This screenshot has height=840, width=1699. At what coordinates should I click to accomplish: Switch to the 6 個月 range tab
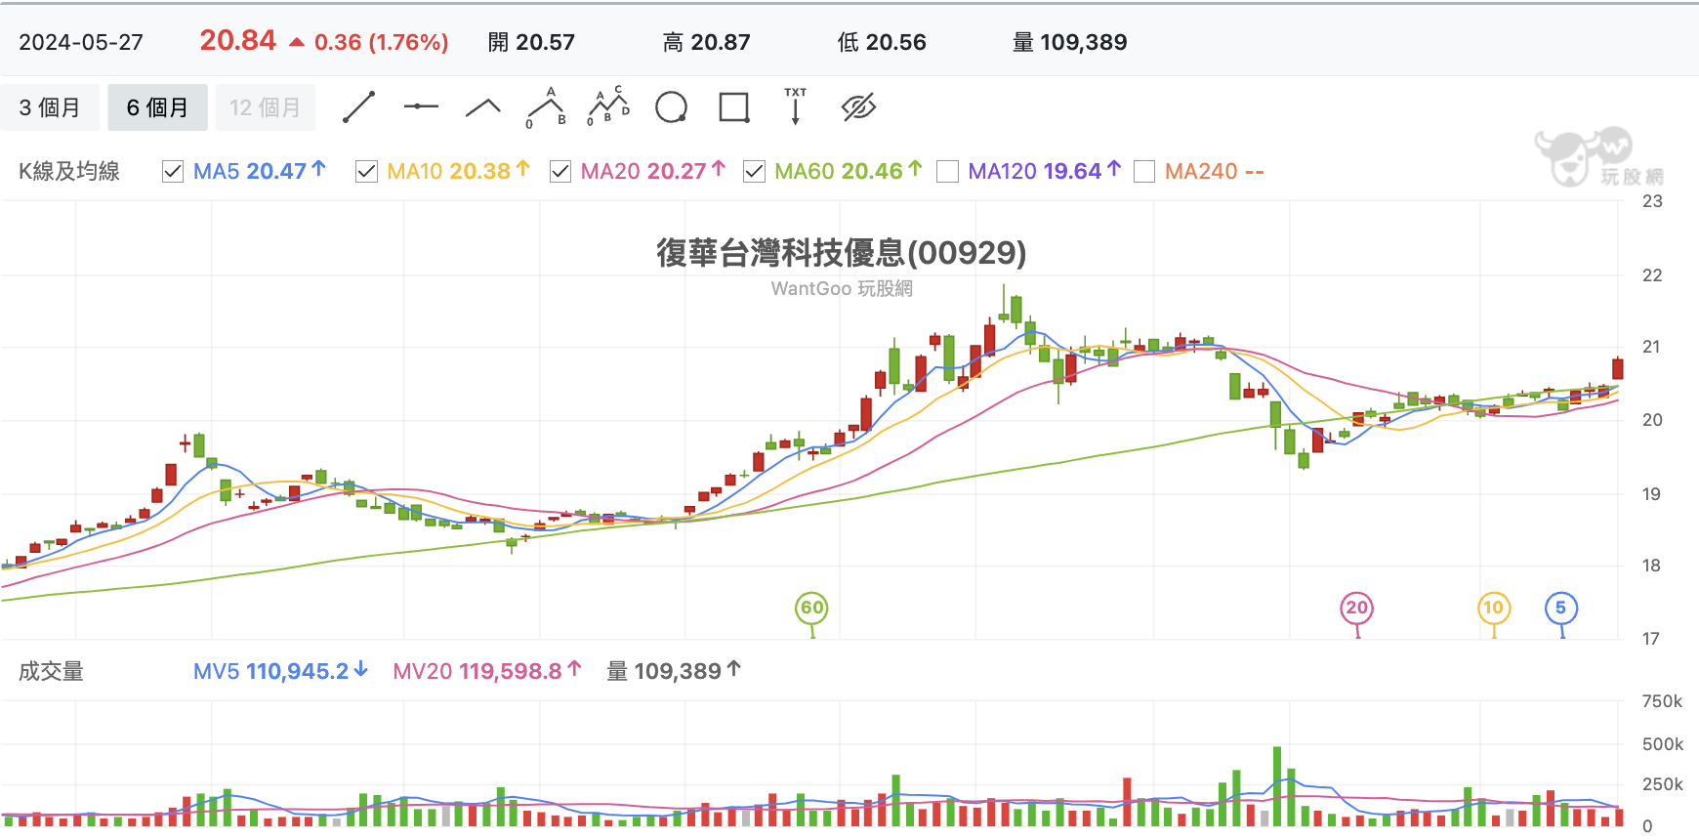157,107
